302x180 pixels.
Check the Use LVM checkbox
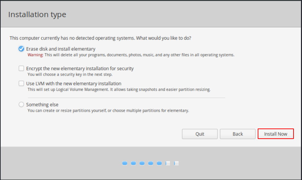pyautogui.click(x=21, y=83)
